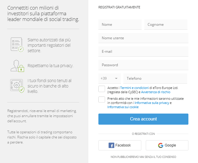Click 'I tuoi fondi sono tenuti al sicuro' text
198x163 pixels.
tap(49, 86)
